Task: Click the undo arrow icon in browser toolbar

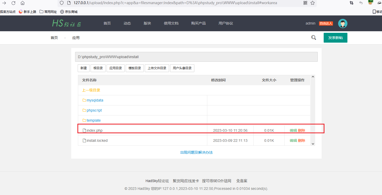Action: (361, 3)
